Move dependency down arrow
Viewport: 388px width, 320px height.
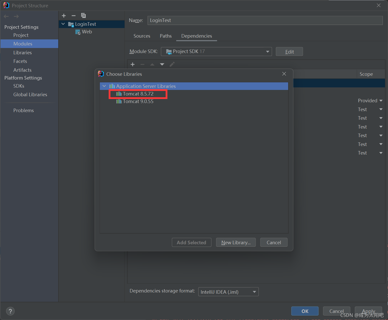coord(162,64)
